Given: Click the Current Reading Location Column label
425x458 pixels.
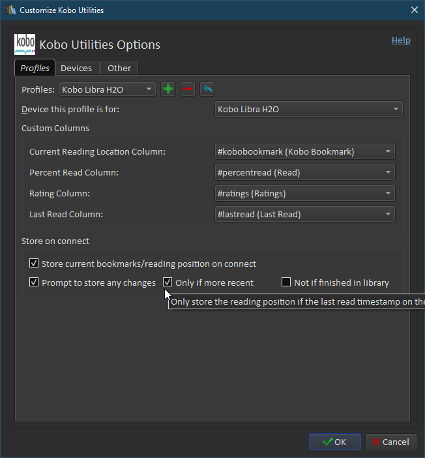Looking at the screenshot, I should 98,152.
